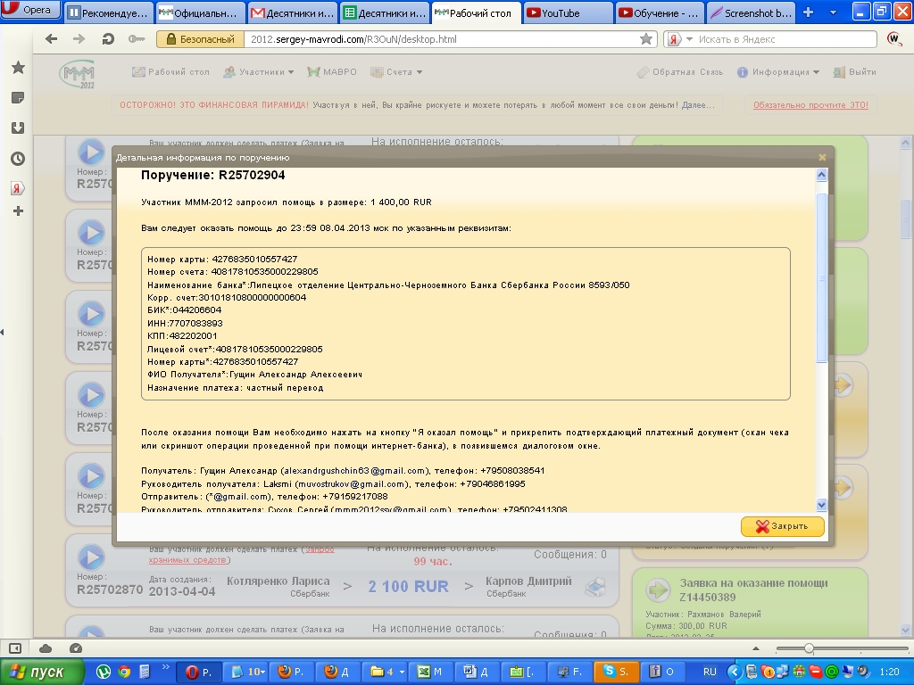Switch to the Обучение YouTube tab
This screenshot has height=685, width=914.
tap(660, 12)
